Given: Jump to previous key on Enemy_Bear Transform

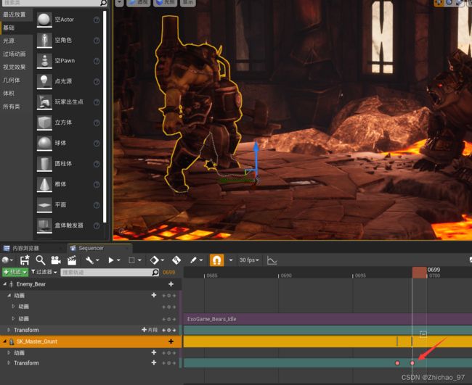Looking at the screenshot, I should [x=164, y=330].
